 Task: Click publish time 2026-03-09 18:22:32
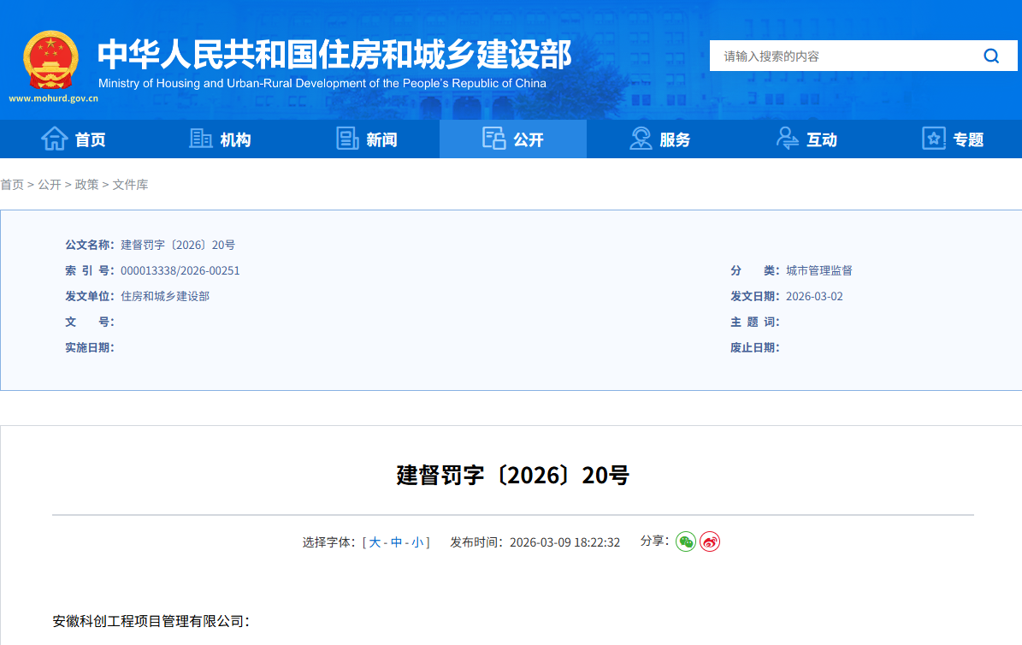click(564, 542)
